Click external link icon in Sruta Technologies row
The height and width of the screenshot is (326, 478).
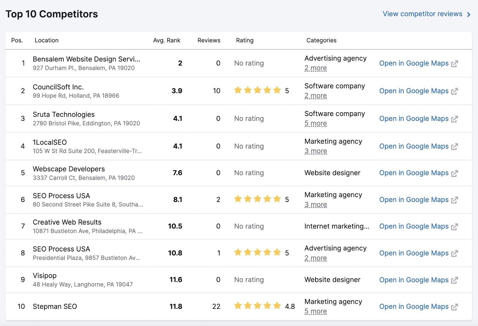pyautogui.click(x=454, y=119)
